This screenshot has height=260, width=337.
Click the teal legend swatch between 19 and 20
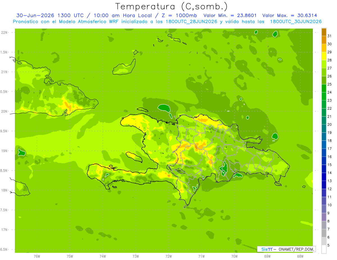[x=324, y=128]
